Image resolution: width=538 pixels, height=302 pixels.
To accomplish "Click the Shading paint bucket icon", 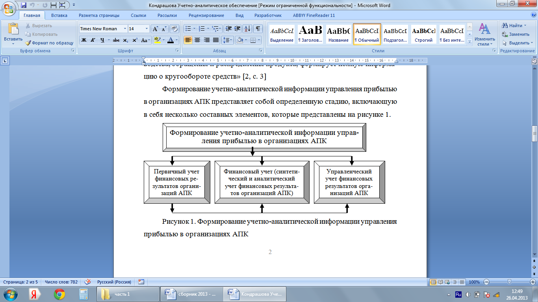I will click(x=239, y=40).
